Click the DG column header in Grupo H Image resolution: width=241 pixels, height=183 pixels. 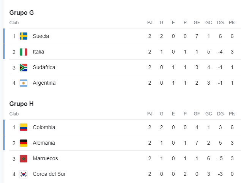click(220, 114)
